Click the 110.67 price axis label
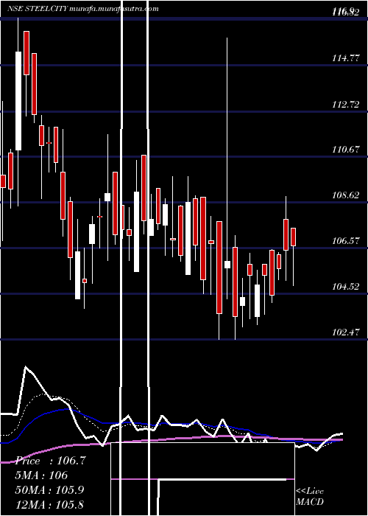 (x=346, y=150)
